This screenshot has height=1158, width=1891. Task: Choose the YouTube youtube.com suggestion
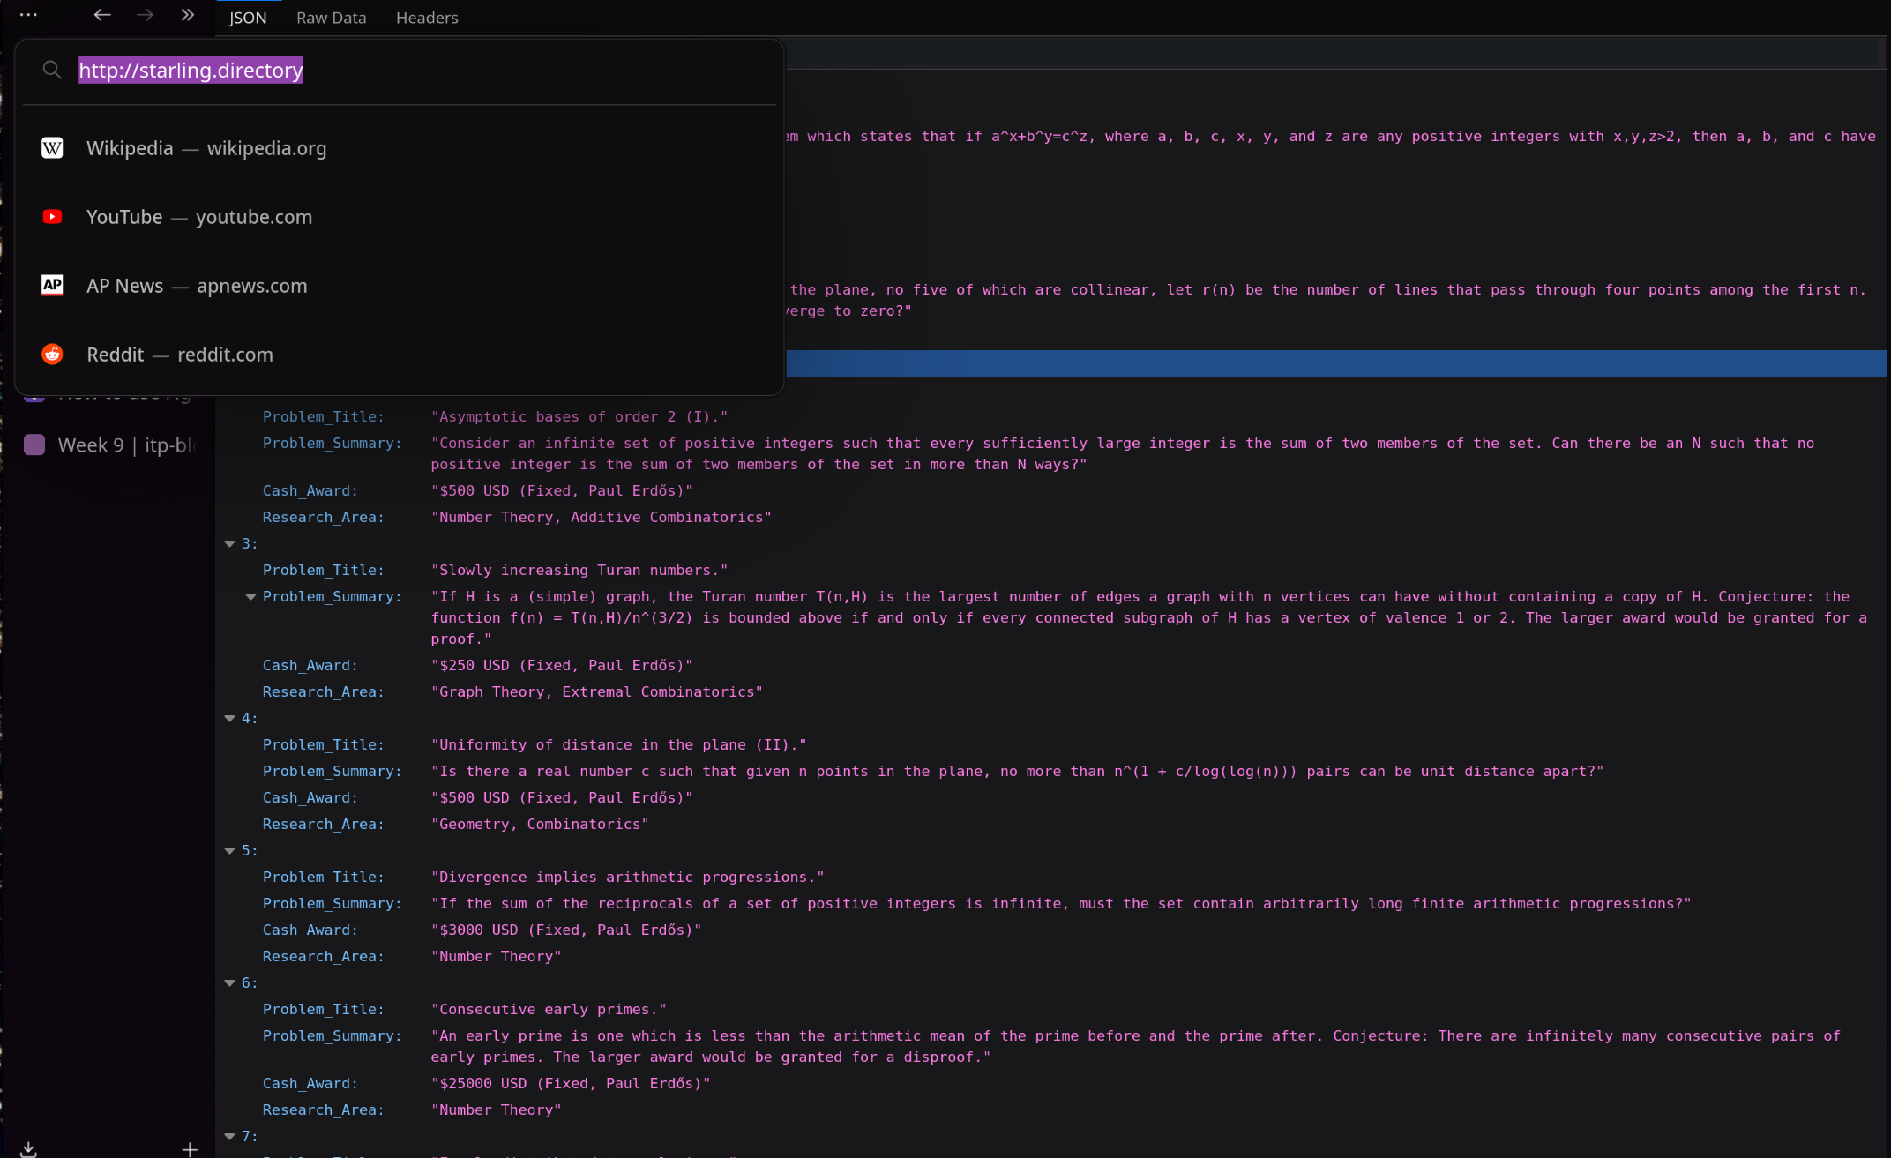[199, 217]
